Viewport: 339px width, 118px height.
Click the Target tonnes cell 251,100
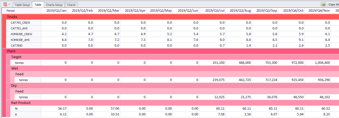212,63
